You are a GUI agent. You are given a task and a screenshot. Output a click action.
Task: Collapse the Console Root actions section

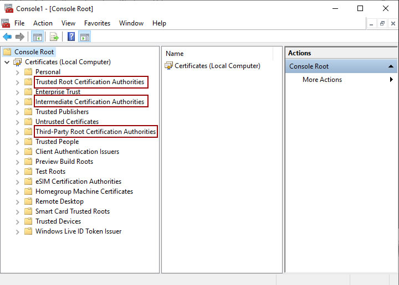[x=391, y=66]
